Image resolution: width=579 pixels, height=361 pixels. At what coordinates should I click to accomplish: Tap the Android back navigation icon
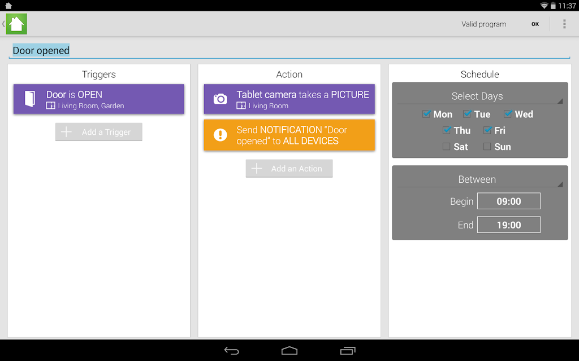232,351
